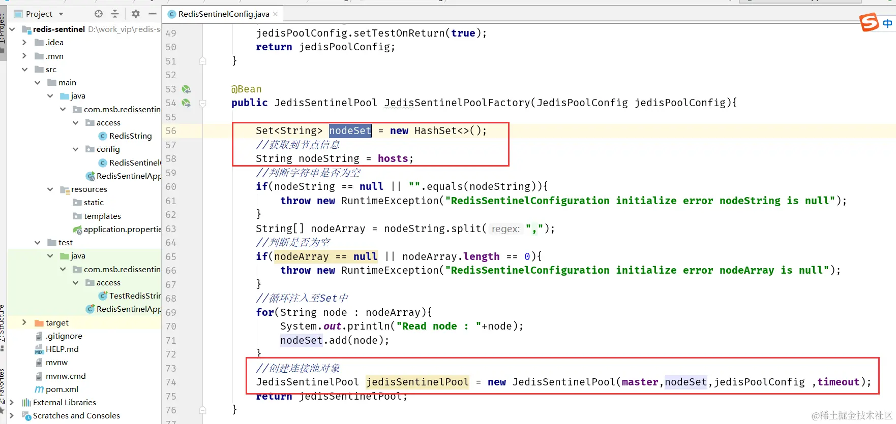Expand Scratches and Consoles node

(x=12, y=415)
